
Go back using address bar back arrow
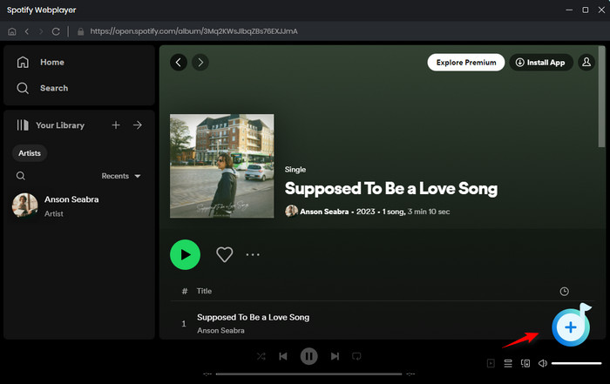pos(27,31)
